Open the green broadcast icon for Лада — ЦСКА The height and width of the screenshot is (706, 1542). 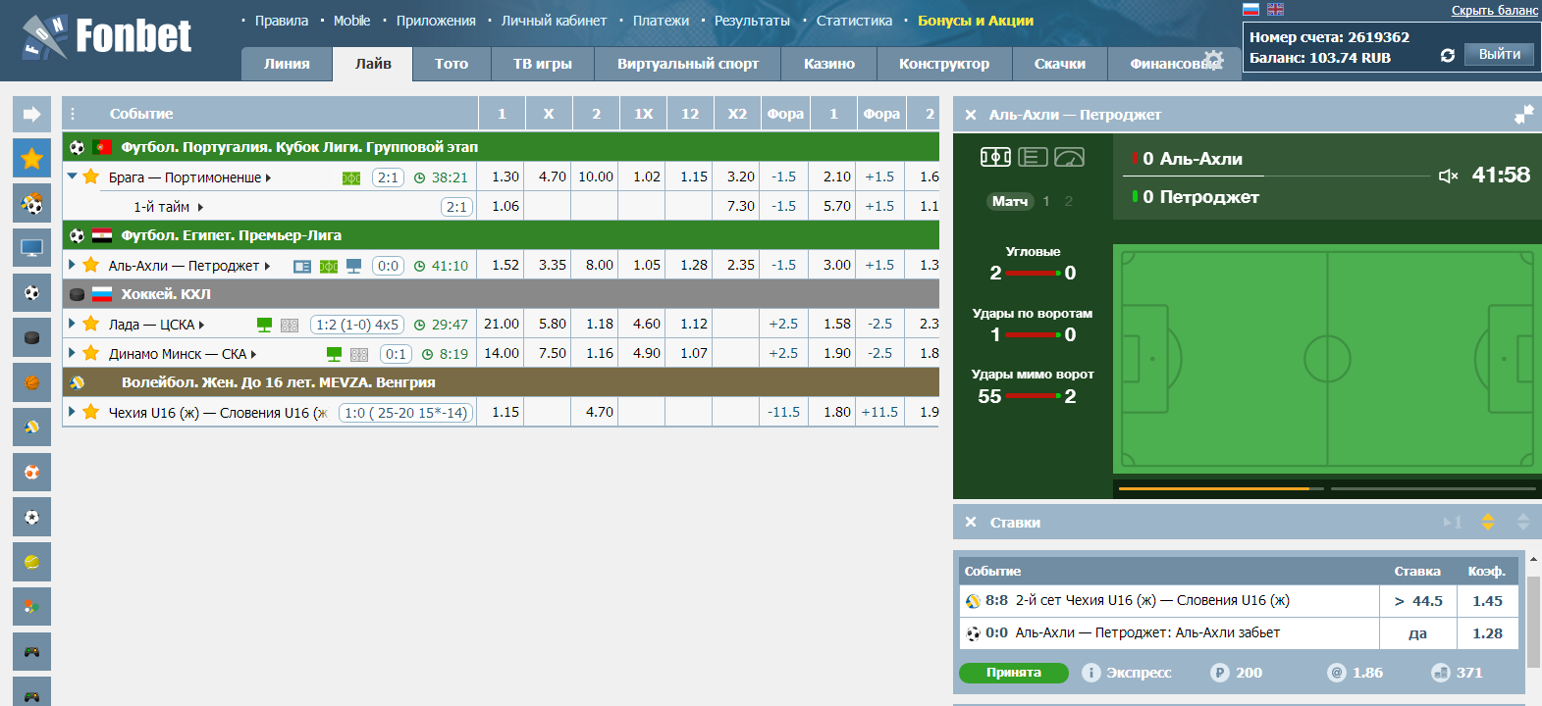[x=264, y=325]
